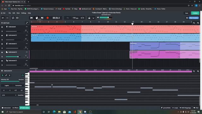
Task: Click the Instrument 5 track icon
Action: tap(7, 60)
